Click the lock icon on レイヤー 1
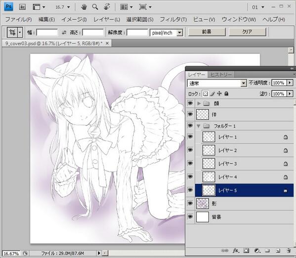 tap(286, 137)
